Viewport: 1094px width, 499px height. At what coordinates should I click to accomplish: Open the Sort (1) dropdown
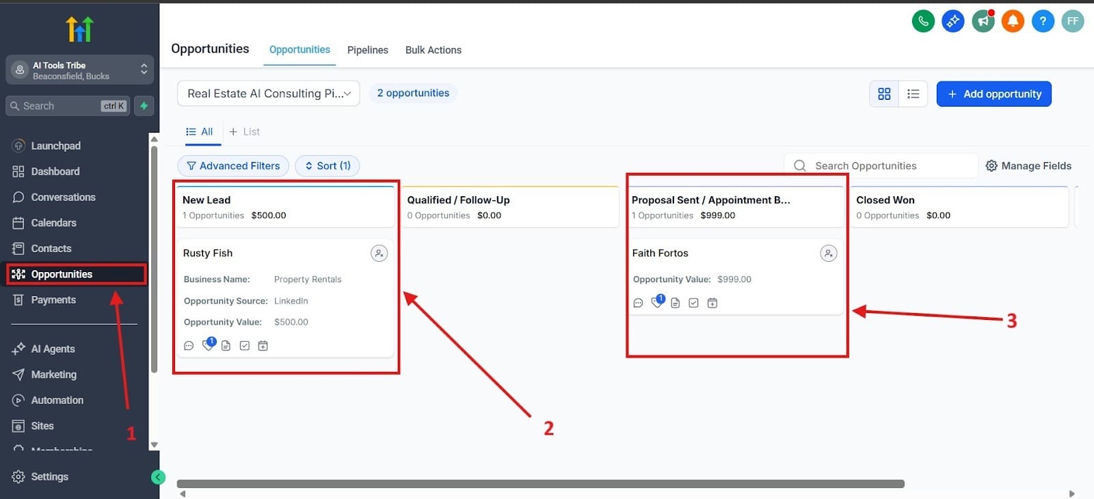click(x=327, y=166)
